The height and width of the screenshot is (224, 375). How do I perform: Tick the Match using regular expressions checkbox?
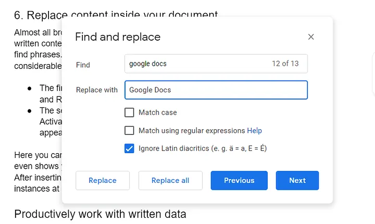click(130, 131)
